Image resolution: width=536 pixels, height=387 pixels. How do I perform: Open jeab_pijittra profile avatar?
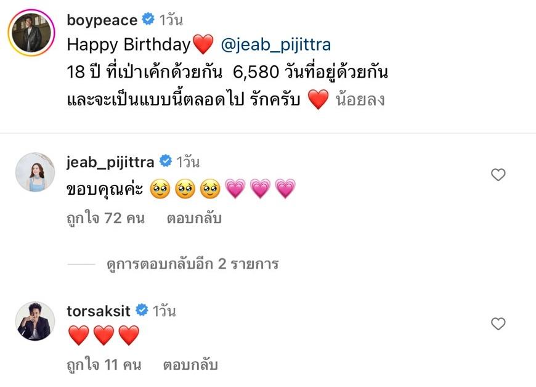[x=35, y=172]
